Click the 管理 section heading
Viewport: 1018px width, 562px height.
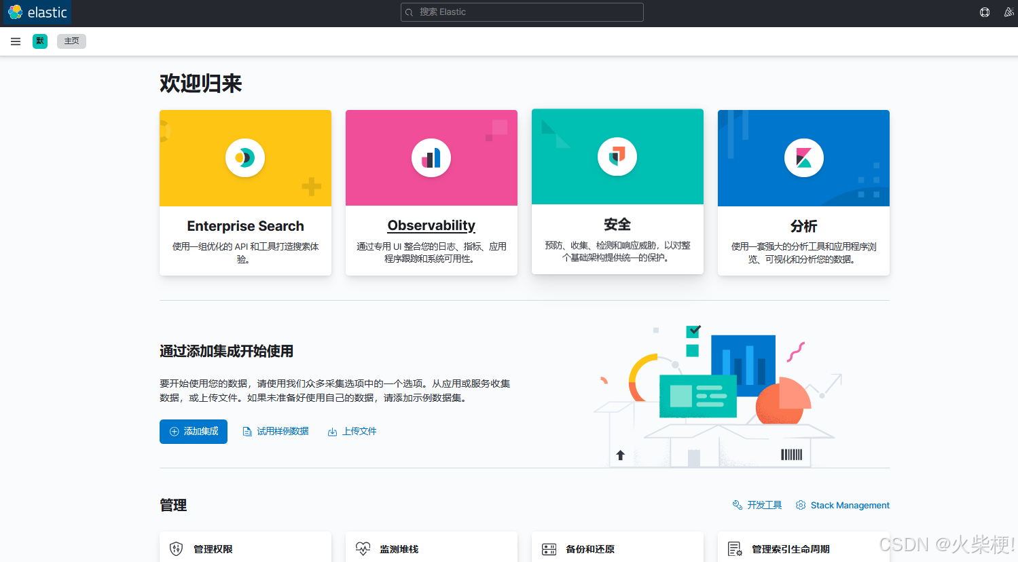tap(173, 505)
